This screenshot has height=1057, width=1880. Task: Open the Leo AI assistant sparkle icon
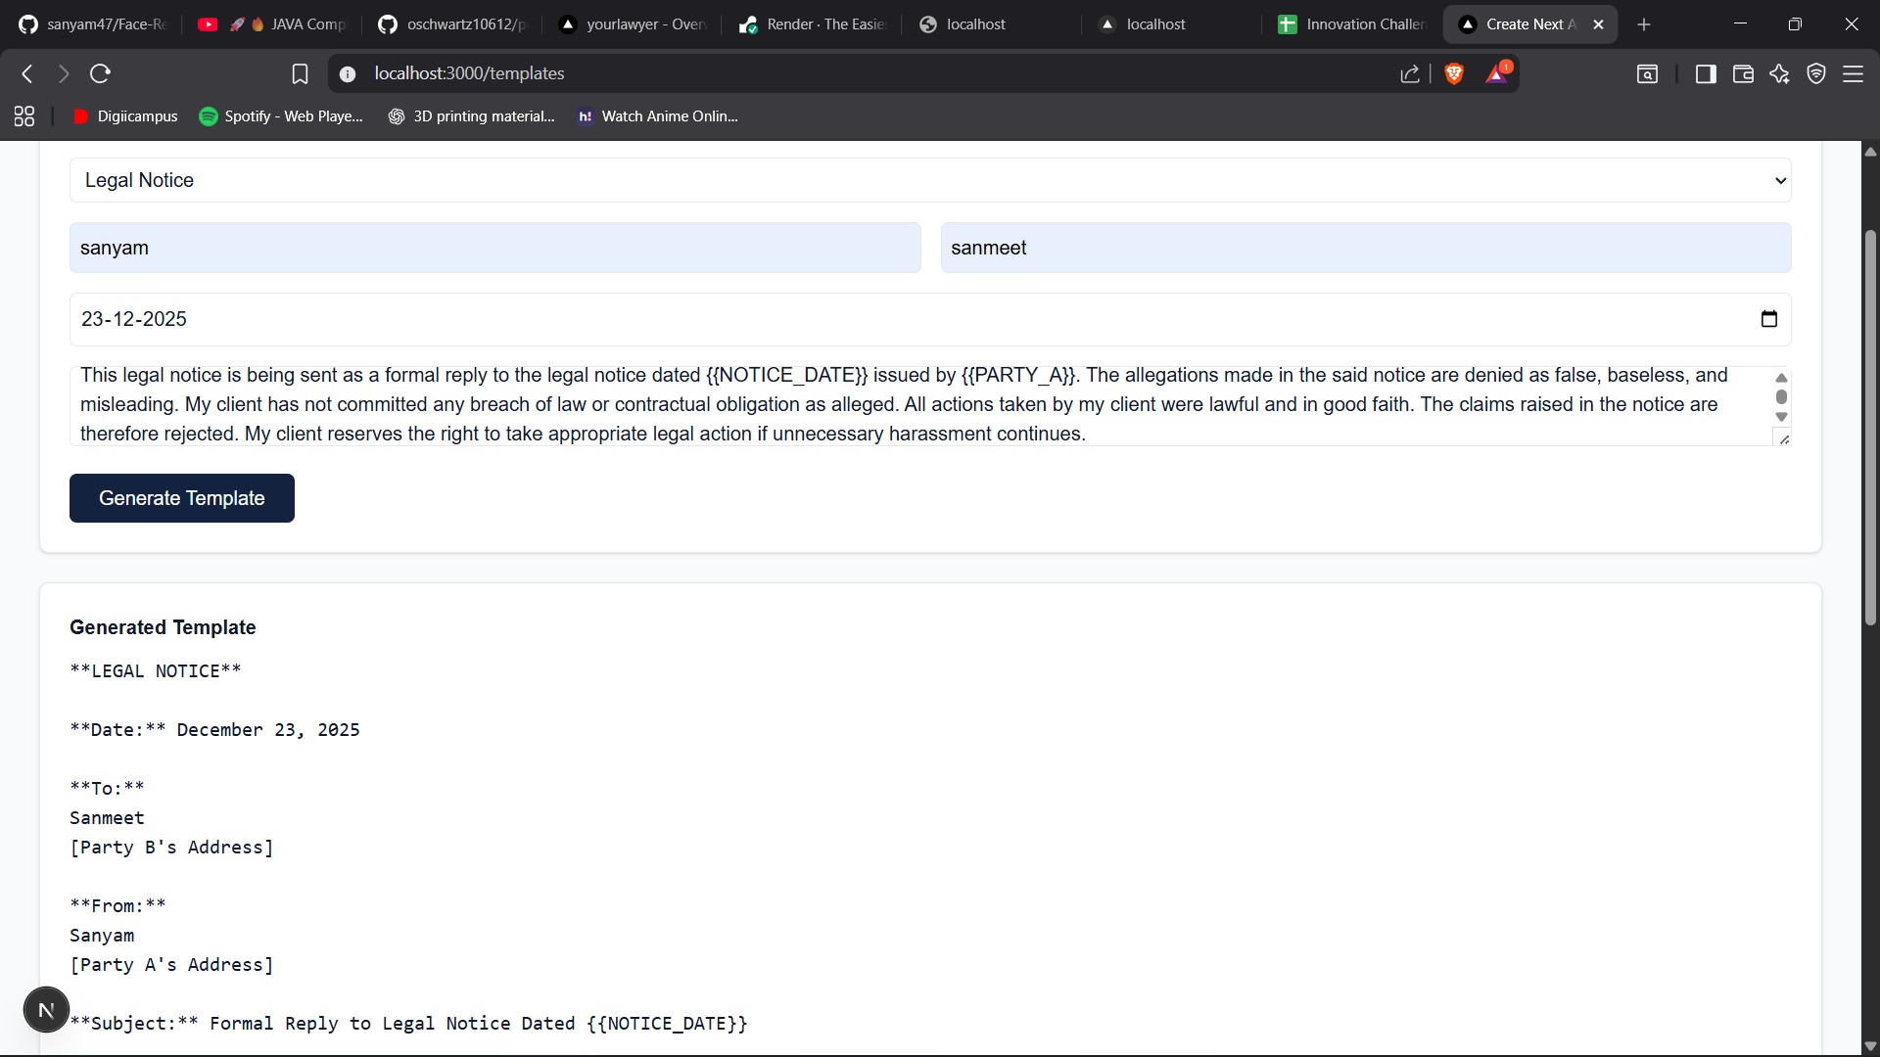coord(1779,73)
